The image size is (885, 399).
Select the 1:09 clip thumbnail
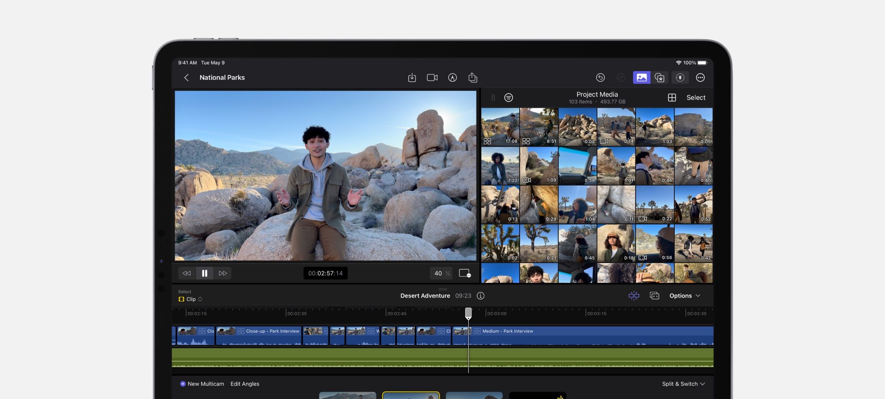tap(539, 166)
